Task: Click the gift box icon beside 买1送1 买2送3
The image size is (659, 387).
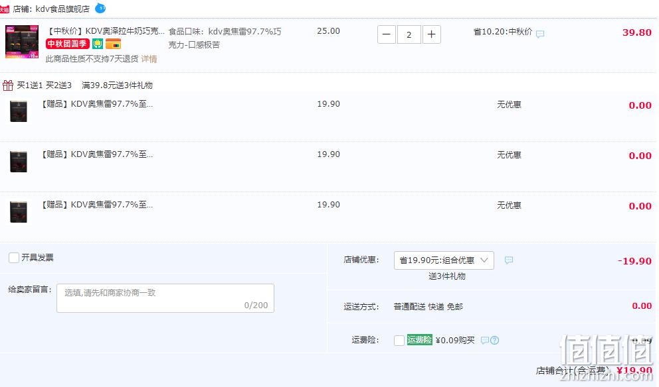Action: [8, 85]
